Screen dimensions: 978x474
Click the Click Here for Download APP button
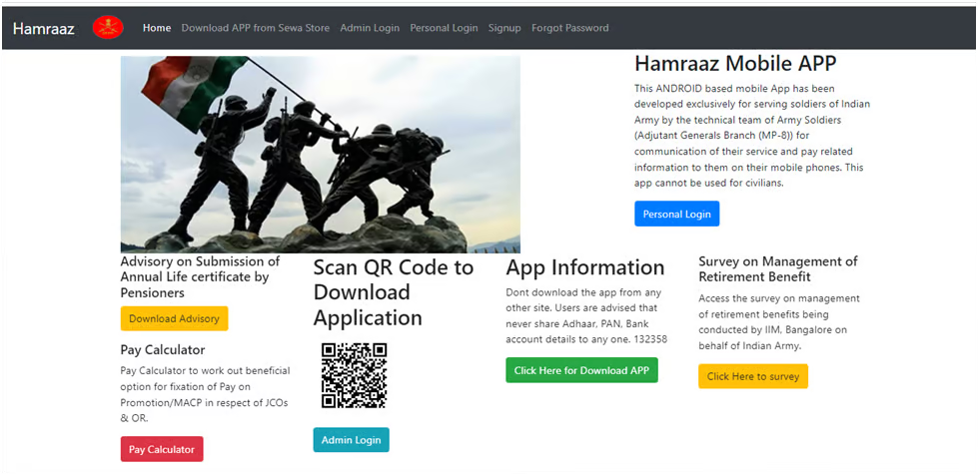point(582,370)
